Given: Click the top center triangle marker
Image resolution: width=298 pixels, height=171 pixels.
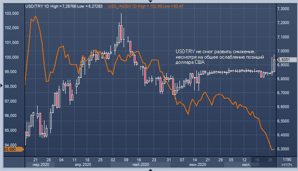Looking at the screenshot, I should coord(150,2).
